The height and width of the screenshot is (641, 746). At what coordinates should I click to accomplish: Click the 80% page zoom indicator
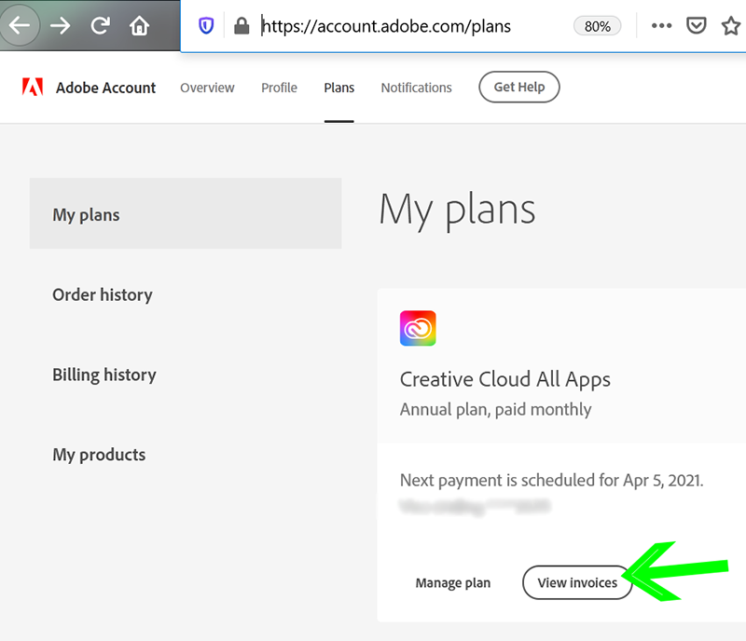coord(597,25)
